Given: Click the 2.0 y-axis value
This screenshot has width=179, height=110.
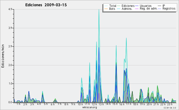Looking at the screenshot, I should click(10, 65).
